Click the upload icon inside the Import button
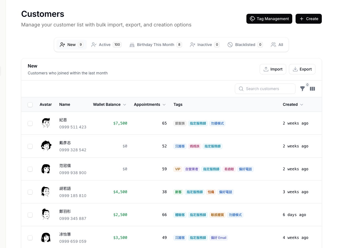Image resolution: width=337 pixels, height=248 pixels. (266, 69)
